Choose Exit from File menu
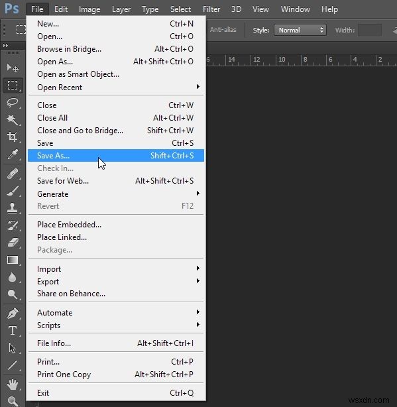397x407 pixels. click(x=116, y=392)
